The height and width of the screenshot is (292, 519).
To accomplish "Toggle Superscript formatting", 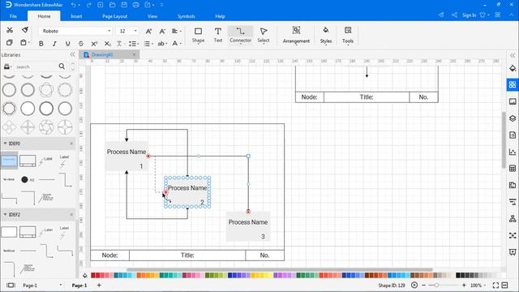I will [94, 44].
